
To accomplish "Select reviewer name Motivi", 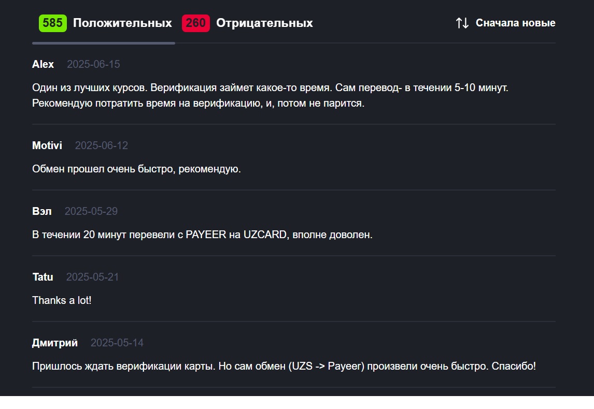I will tap(47, 145).
